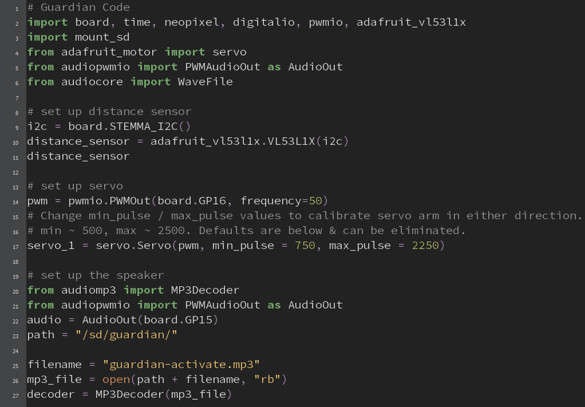Screen dimensions: 585x407
Task: Click line number 27 in the gutter
Action: click(x=15, y=395)
